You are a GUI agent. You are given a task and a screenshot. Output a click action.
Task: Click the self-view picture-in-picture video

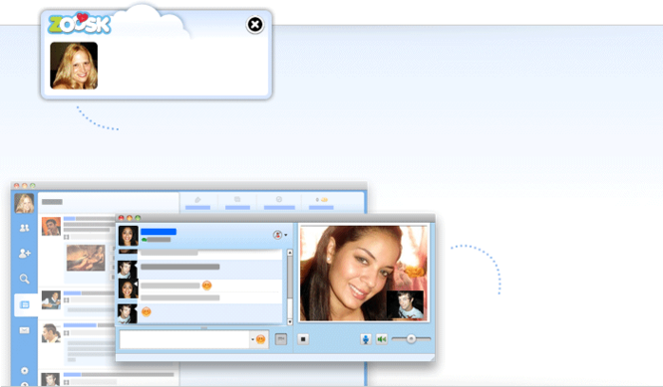(x=405, y=304)
